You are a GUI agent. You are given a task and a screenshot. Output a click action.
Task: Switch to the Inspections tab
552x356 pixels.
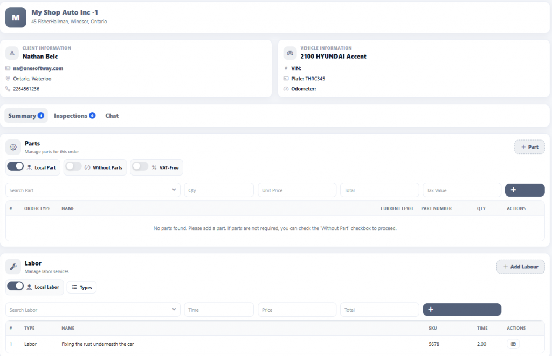tap(74, 116)
